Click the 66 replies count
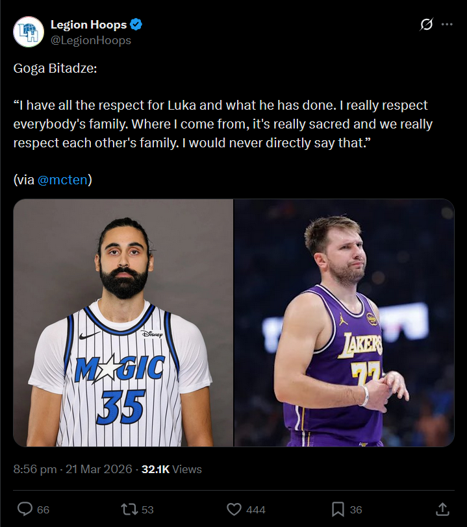This screenshot has width=467, height=527. click(x=43, y=509)
